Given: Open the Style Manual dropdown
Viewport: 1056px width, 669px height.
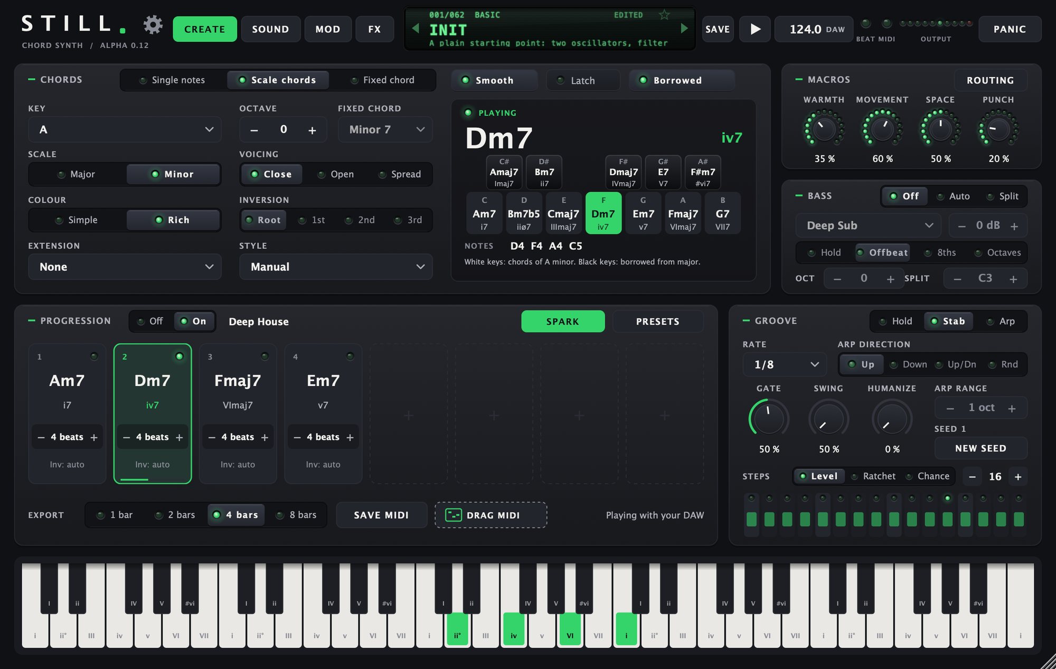Looking at the screenshot, I should (336, 267).
